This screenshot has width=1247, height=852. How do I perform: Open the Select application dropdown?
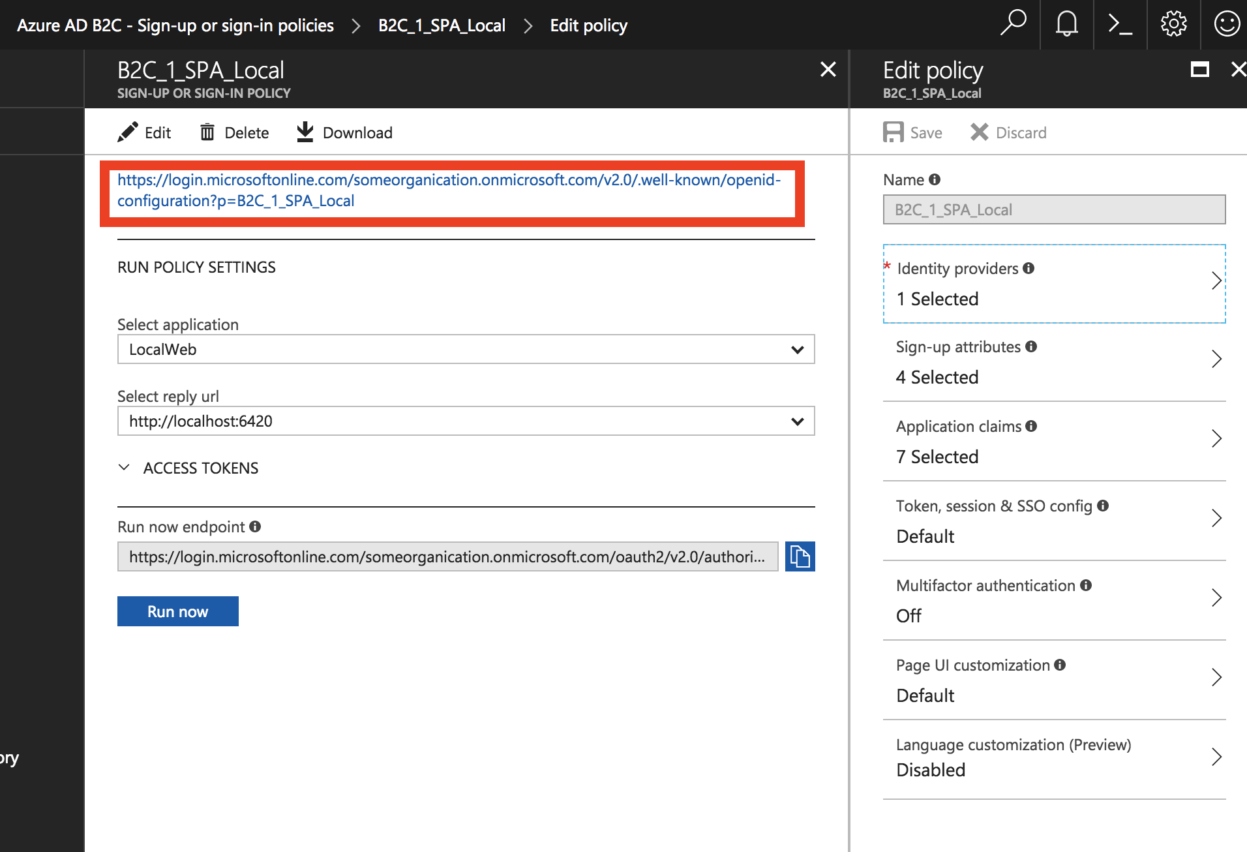point(466,349)
